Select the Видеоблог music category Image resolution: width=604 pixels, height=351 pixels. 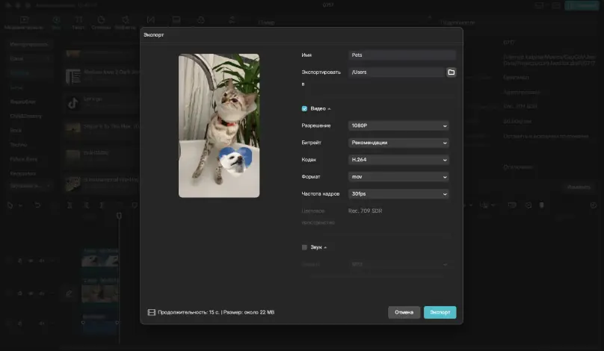point(23,102)
